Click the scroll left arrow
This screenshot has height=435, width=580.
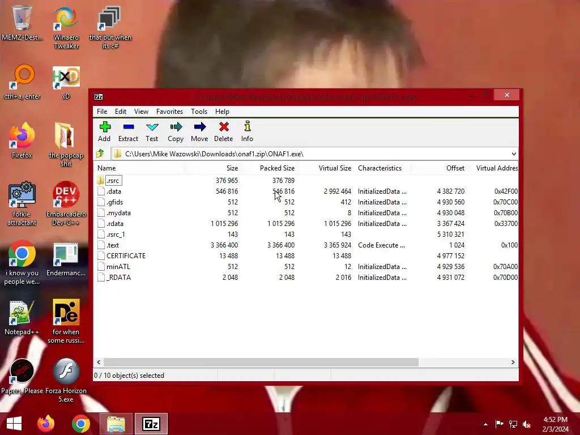[99, 362]
